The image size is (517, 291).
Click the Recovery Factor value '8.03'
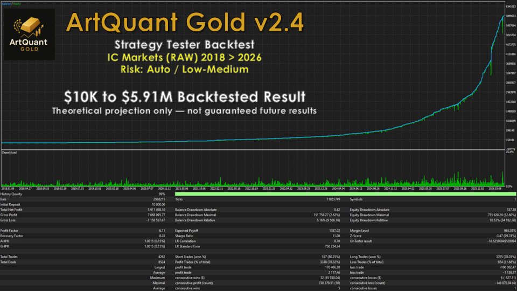(162, 236)
